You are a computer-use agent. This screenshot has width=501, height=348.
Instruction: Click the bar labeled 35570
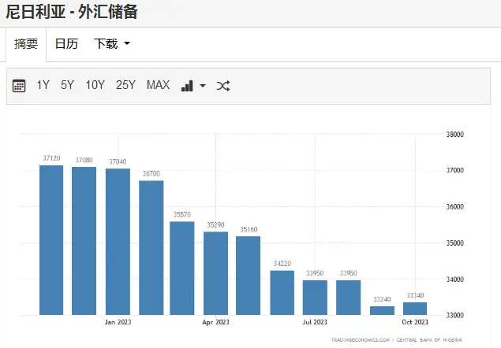coord(182,268)
